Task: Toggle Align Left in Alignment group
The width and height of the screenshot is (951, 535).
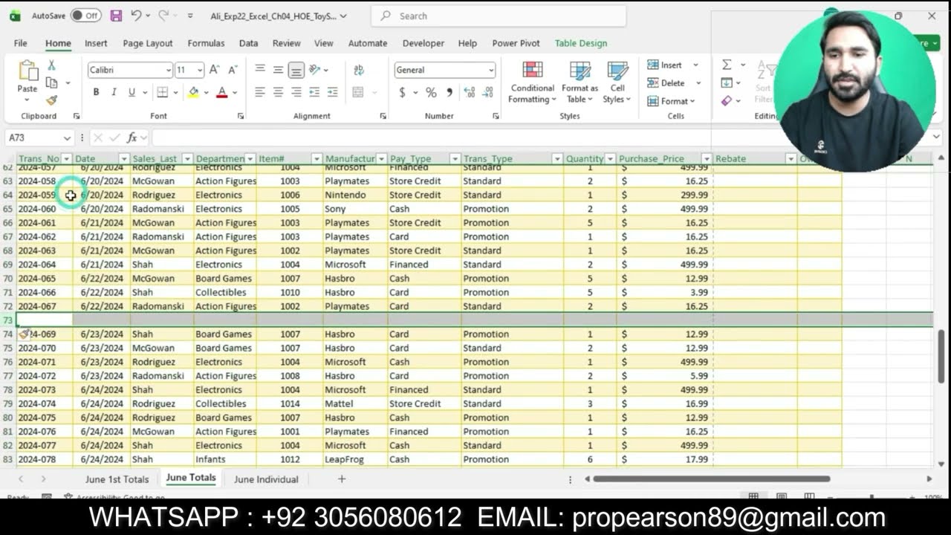Action: pyautogui.click(x=260, y=92)
